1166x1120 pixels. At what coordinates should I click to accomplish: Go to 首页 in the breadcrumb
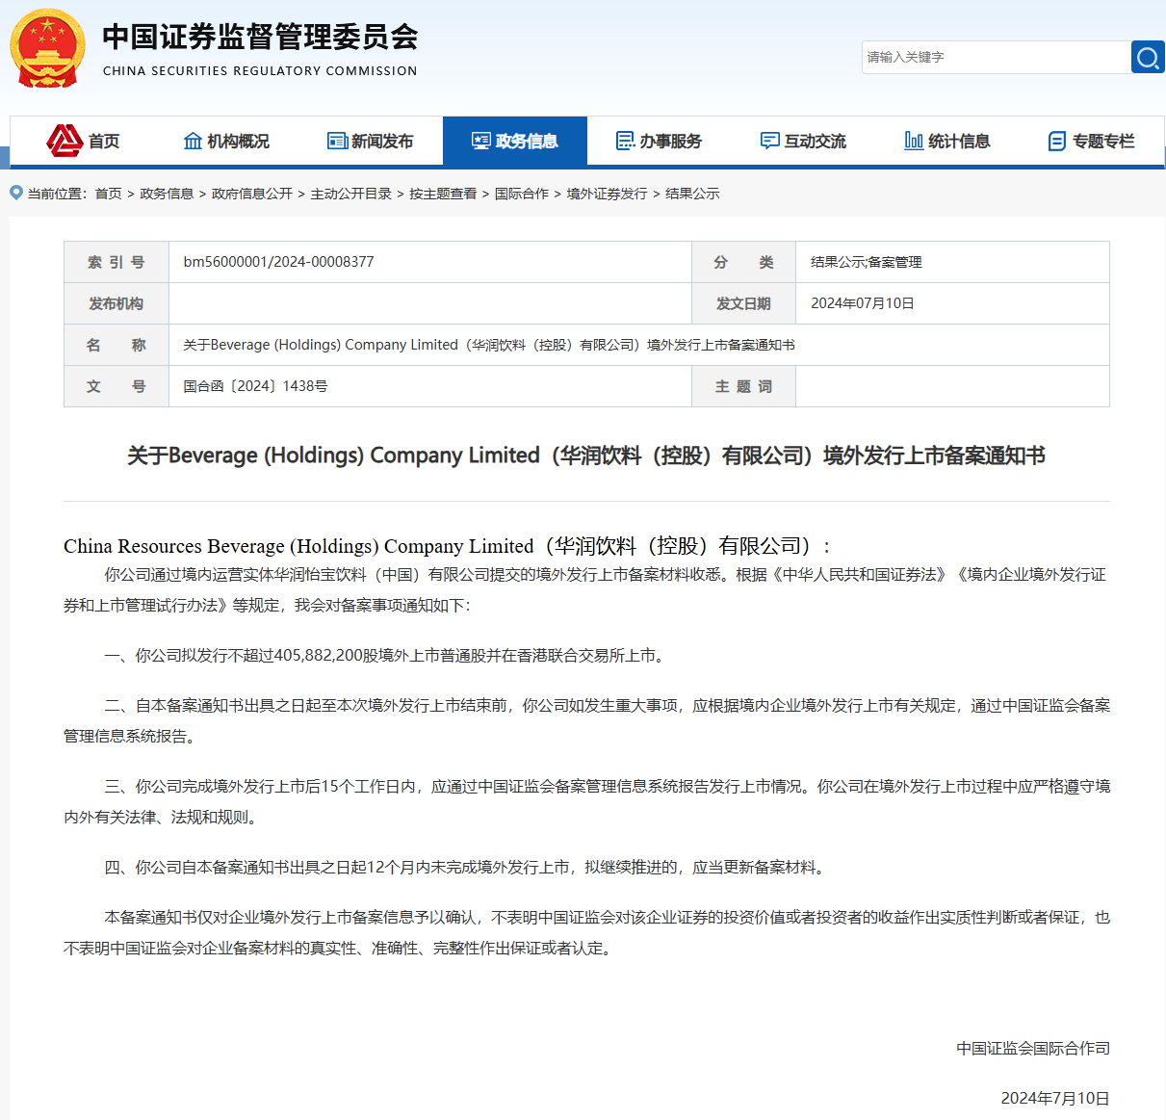(108, 194)
